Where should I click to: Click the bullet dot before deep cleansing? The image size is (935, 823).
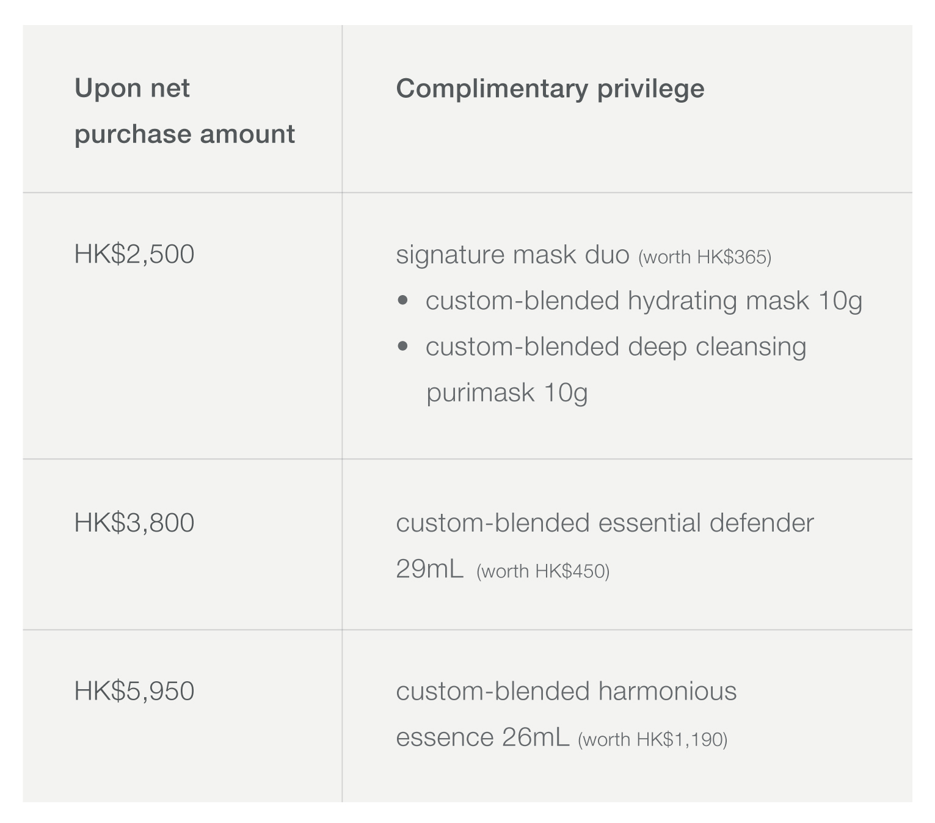point(402,346)
